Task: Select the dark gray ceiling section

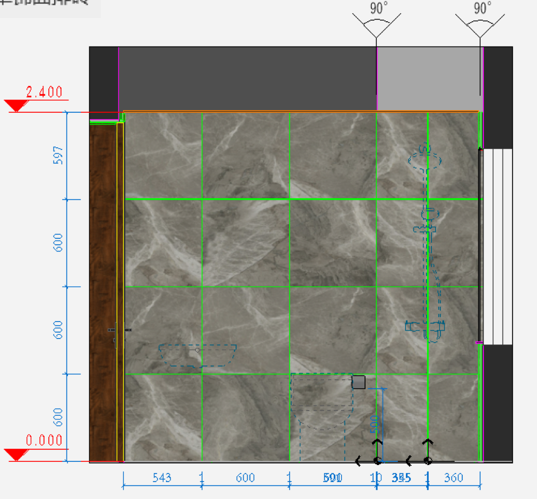Action: coord(248,78)
